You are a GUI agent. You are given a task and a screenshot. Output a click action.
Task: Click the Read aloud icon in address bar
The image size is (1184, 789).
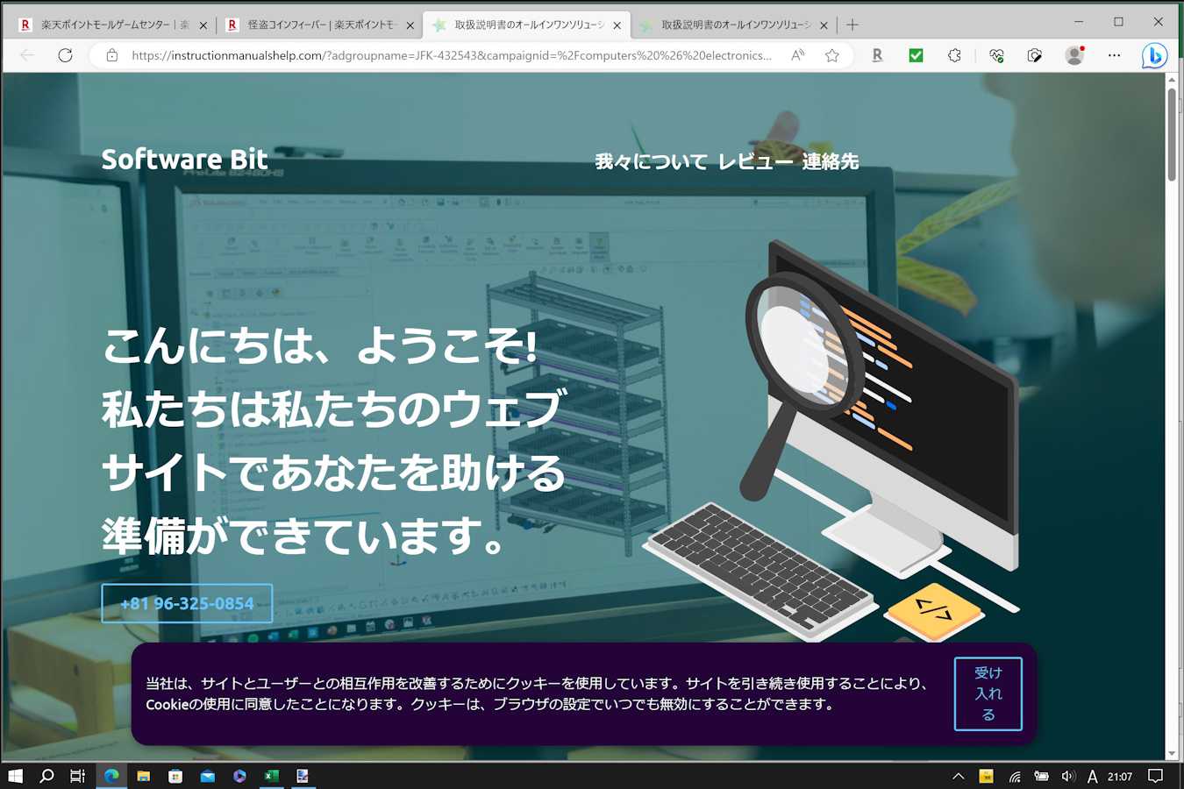797,55
